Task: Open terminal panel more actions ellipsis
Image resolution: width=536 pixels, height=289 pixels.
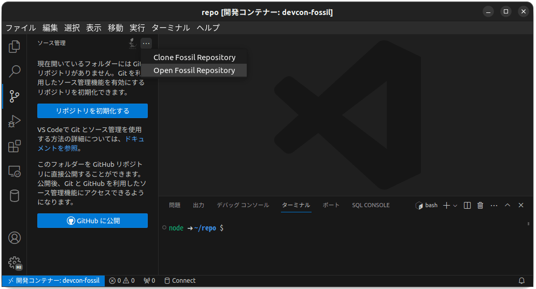Action: [494, 205]
